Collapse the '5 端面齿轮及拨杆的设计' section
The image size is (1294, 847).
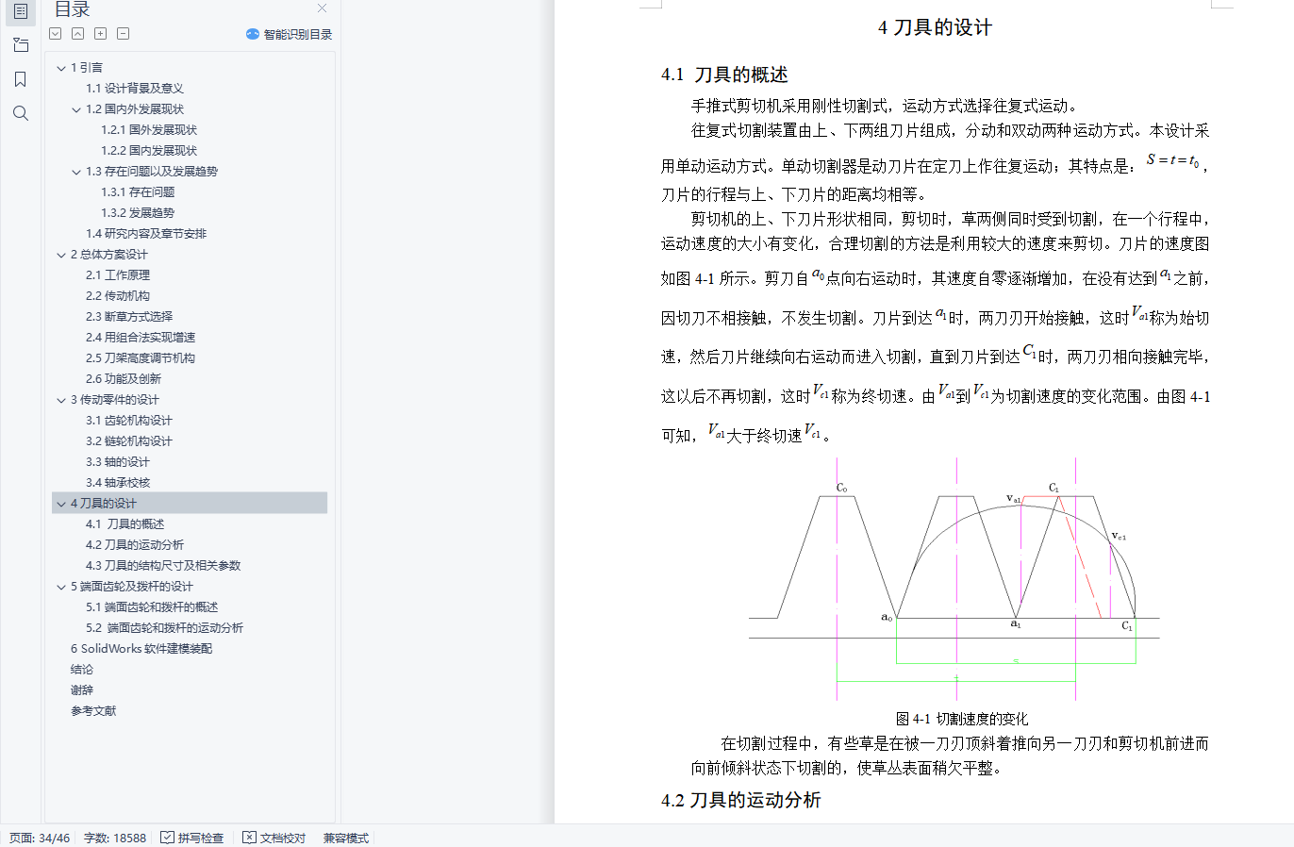(x=61, y=587)
